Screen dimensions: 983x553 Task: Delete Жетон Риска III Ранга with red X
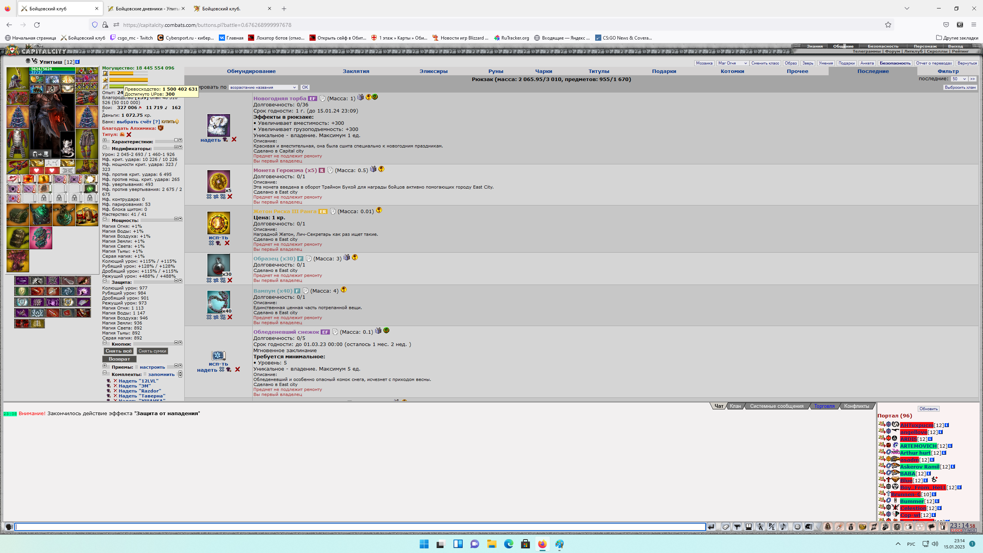click(x=227, y=243)
